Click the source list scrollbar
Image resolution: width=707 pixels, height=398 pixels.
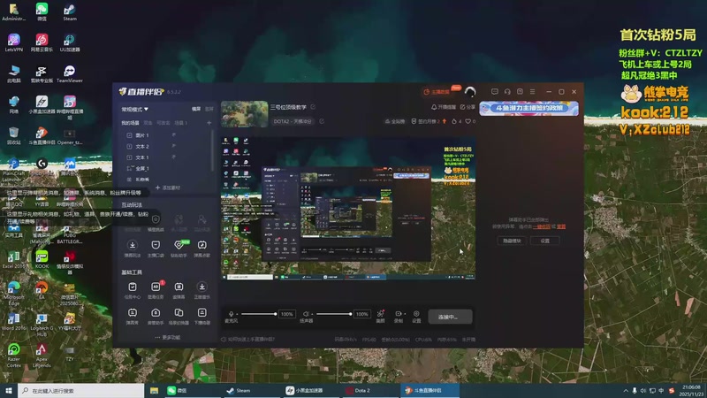click(x=212, y=151)
